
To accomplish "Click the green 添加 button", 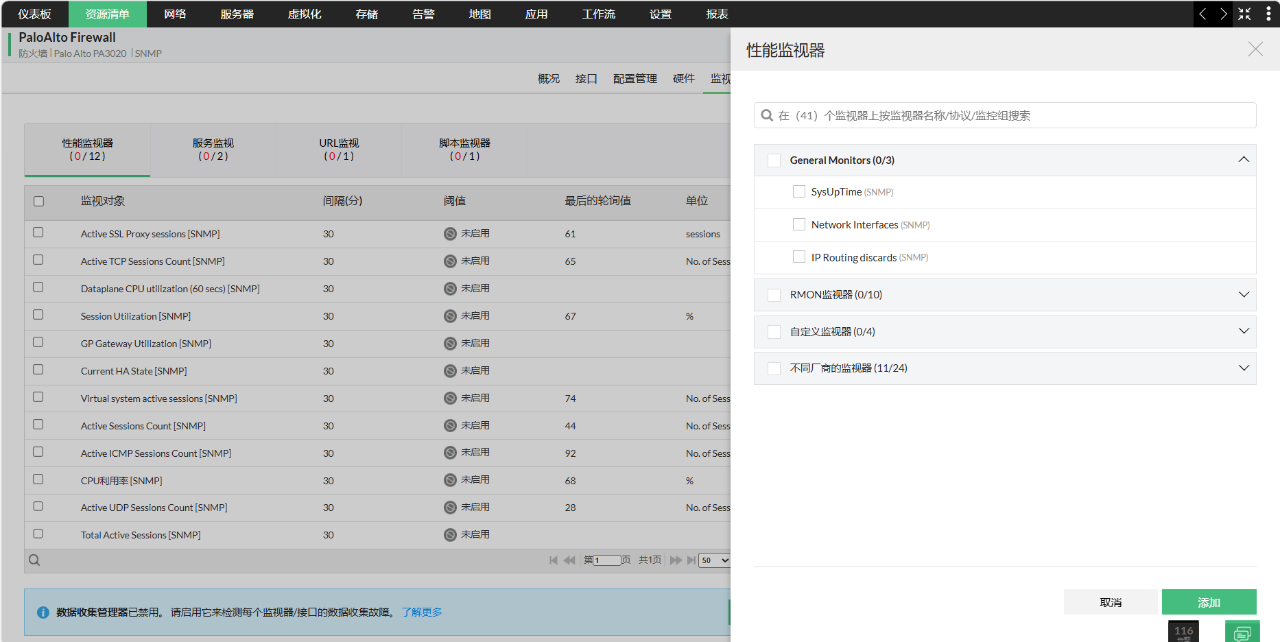I will click(x=1209, y=602).
